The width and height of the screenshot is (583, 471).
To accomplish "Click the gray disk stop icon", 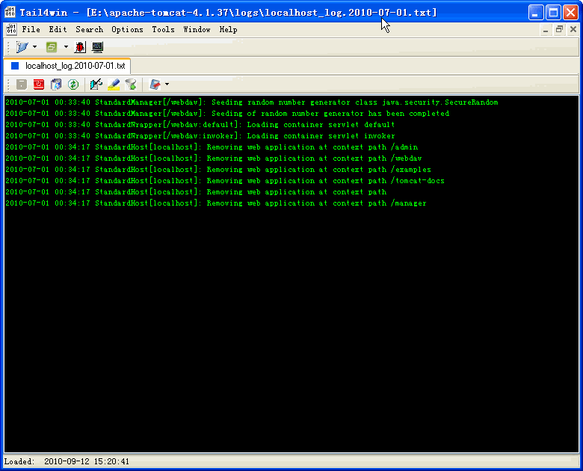I will pyautogui.click(x=22, y=84).
